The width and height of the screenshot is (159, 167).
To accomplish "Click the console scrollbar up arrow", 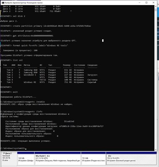I will [156, 7].
